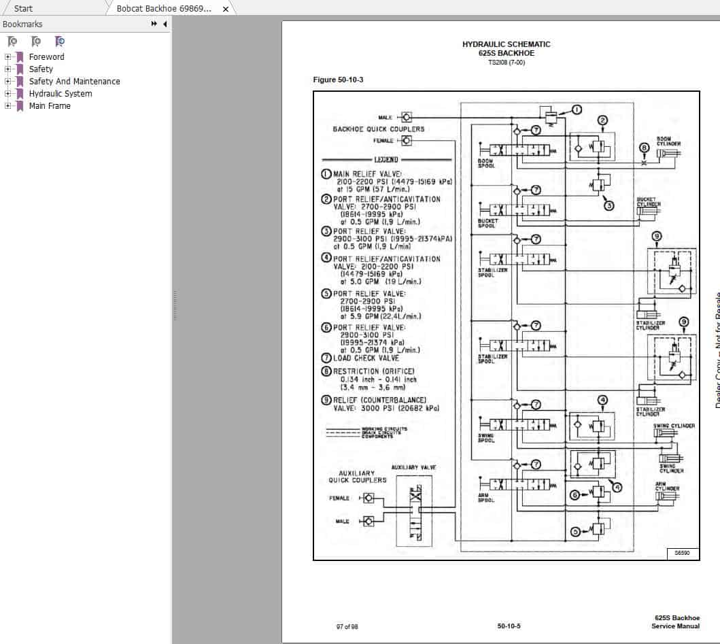The image size is (720, 644).
Task: Click the Foreword bookmark ribbon icon
Action: coord(18,57)
